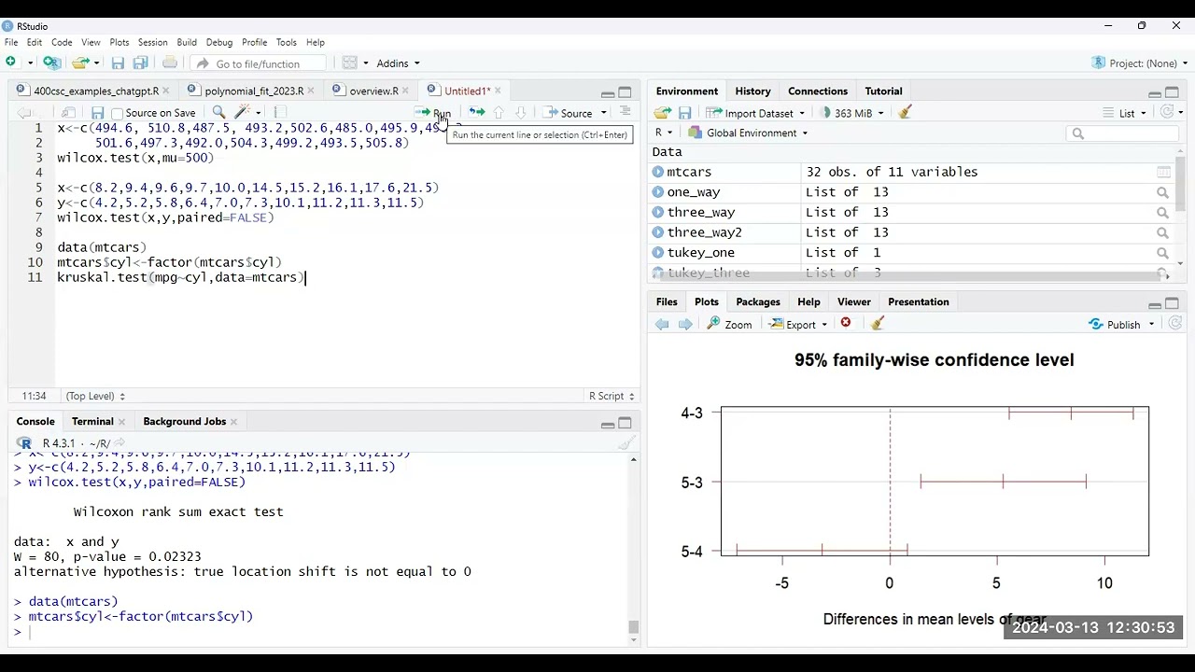
Task: Open the Import Dataset dropdown
Action: pyautogui.click(x=756, y=113)
